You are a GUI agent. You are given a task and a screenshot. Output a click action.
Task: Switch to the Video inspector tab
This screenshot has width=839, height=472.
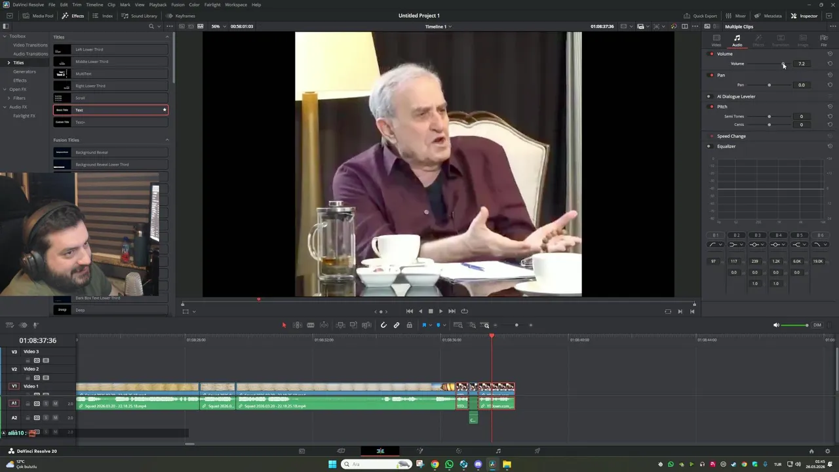716,41
